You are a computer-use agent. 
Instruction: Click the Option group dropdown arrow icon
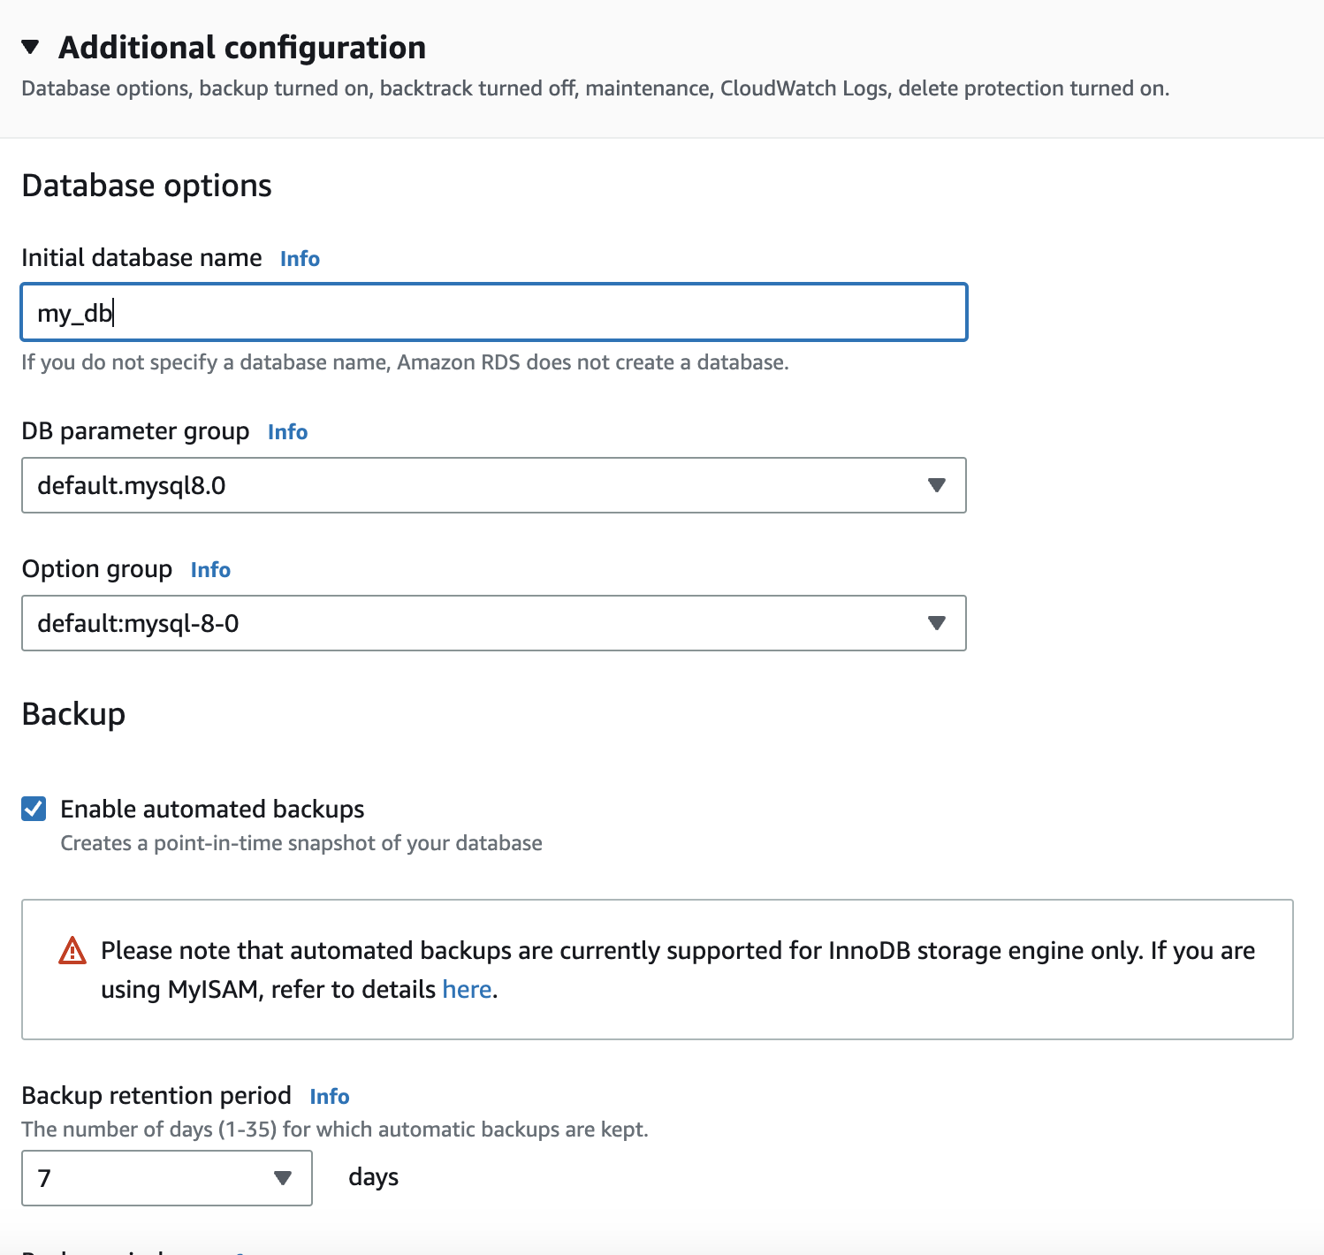tap(937, 623)
